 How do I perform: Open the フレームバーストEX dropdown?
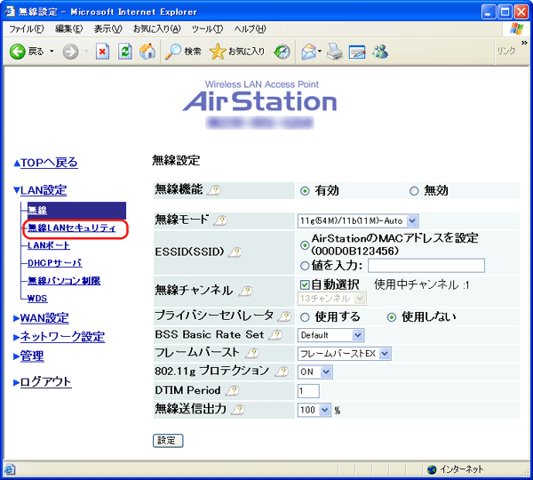click(x=345, y=354)
